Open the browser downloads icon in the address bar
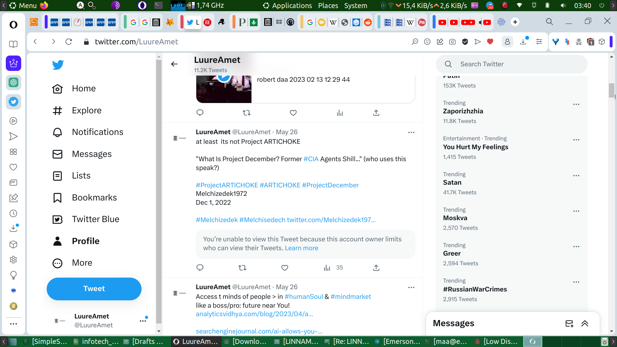This screenshot has height=347, width=617. [x=523, y=42]
